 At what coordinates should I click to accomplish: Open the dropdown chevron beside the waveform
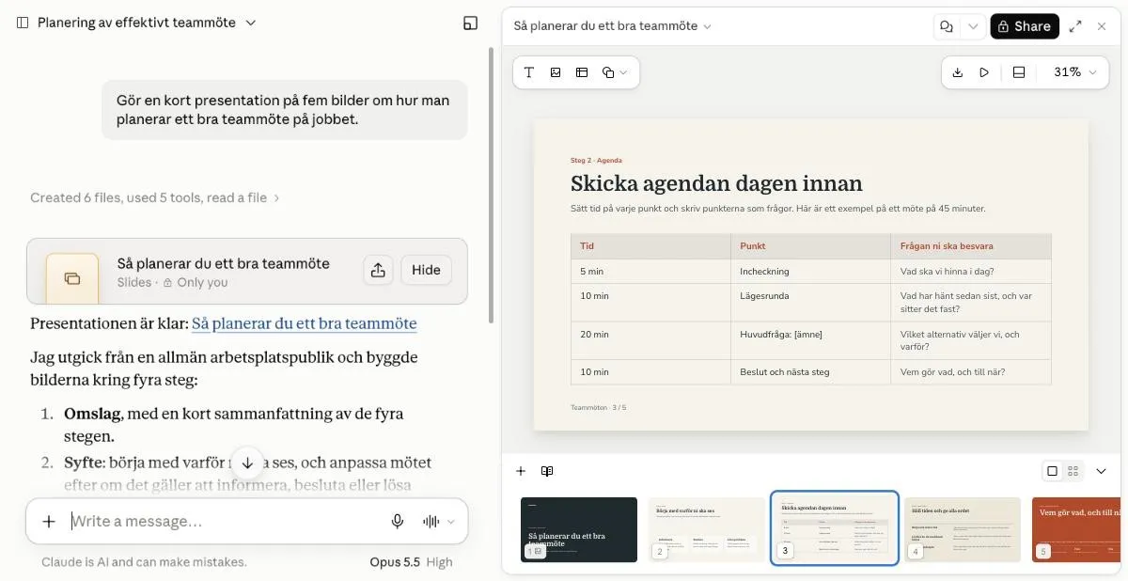click(x=451, y=522)
